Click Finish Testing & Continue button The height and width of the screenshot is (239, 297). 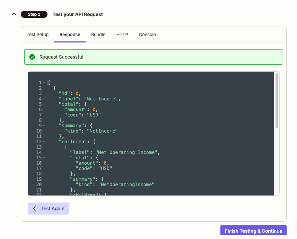click(254, 231)
